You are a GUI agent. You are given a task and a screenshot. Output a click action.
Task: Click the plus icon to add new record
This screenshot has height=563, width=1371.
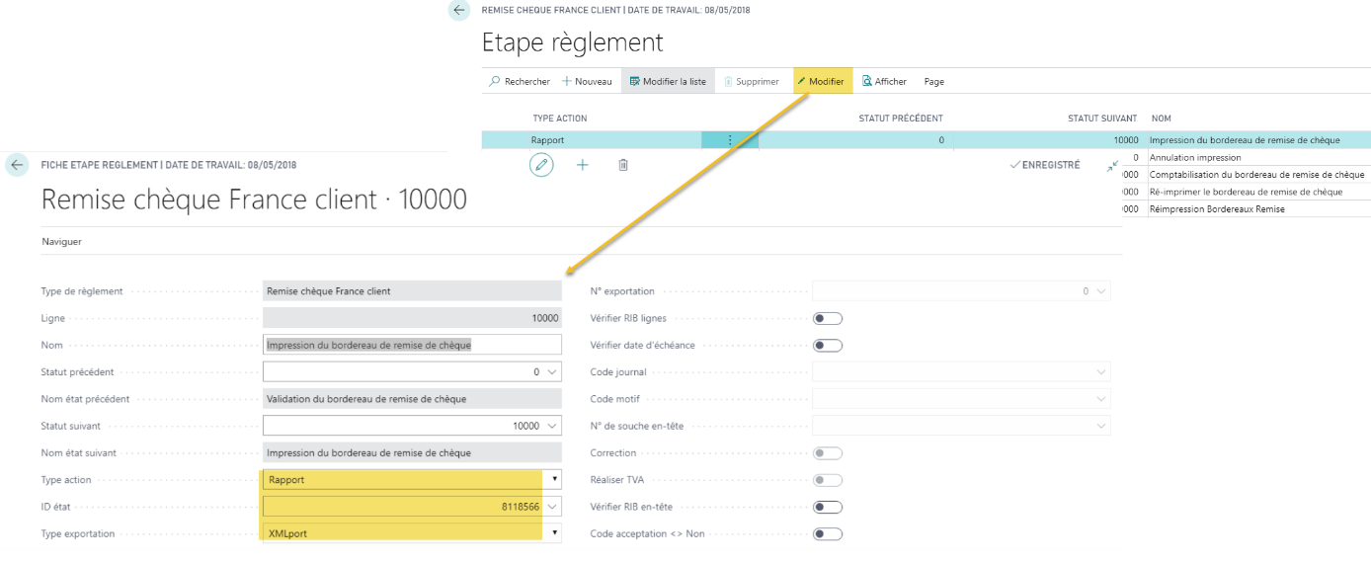click(582, 165)
